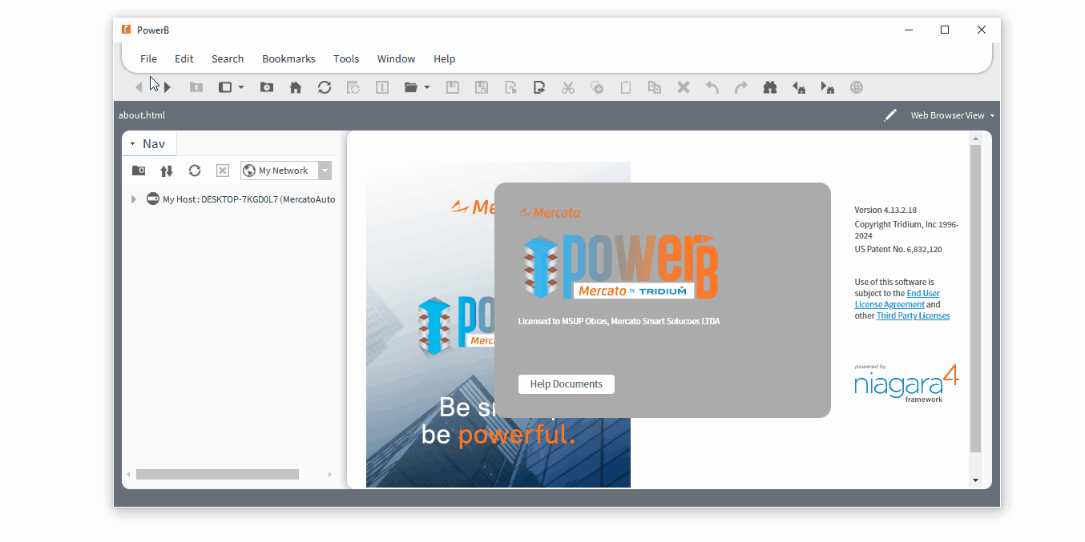This screenshot has height=542, width=1085.
Task: Click the recent ords camera-folder icon
Action: click(x=267, y=87)
